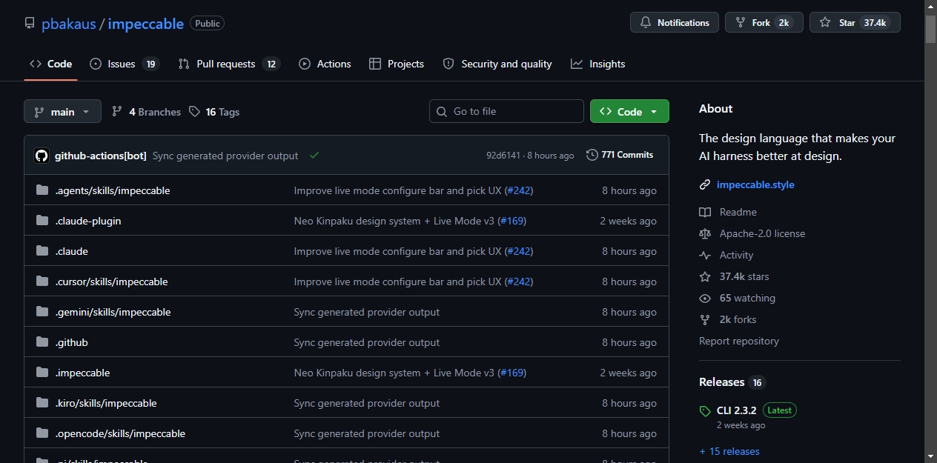The width and height of the screenshot is (937, 463).
Task: Open the 771 Commits history
Action: coord(620,155)
